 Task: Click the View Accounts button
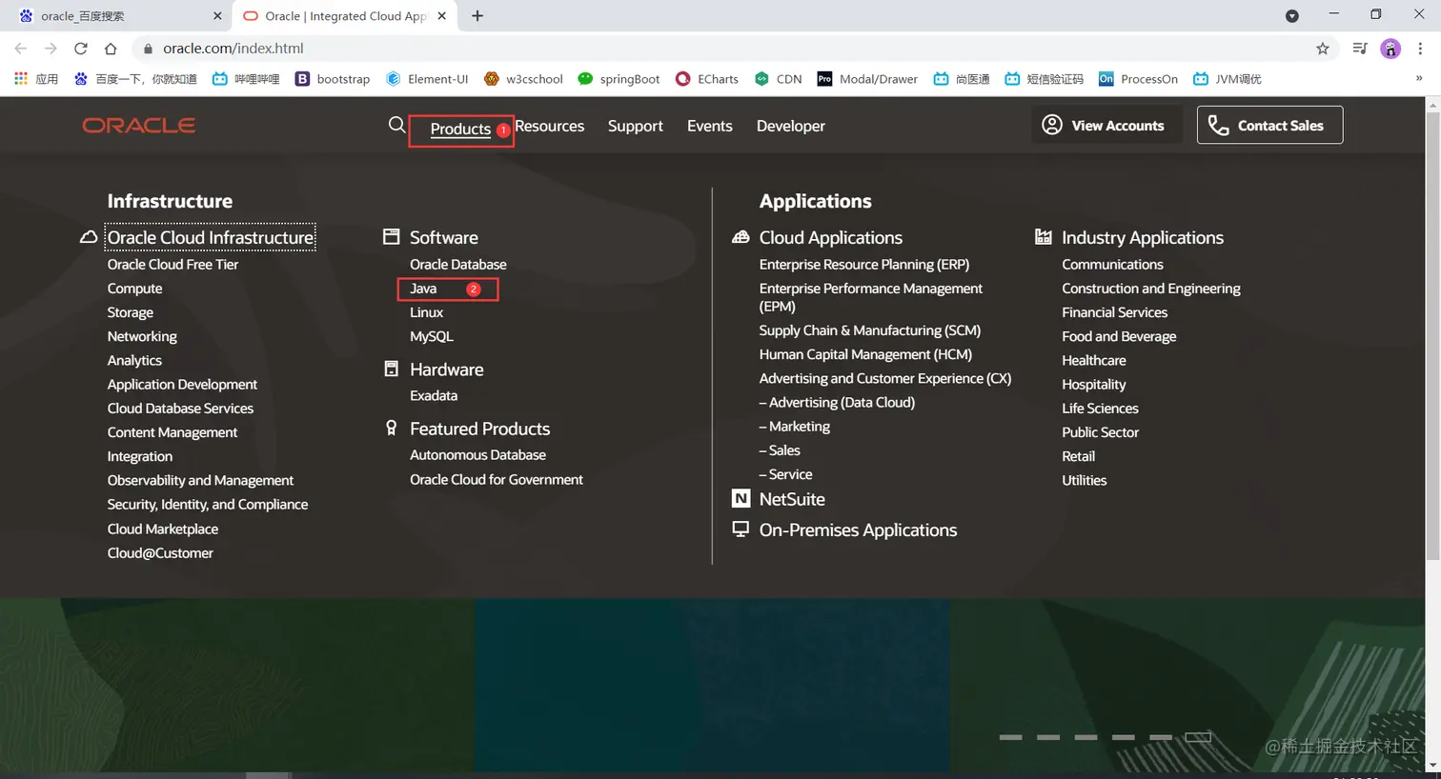[x=1106, y=125]
